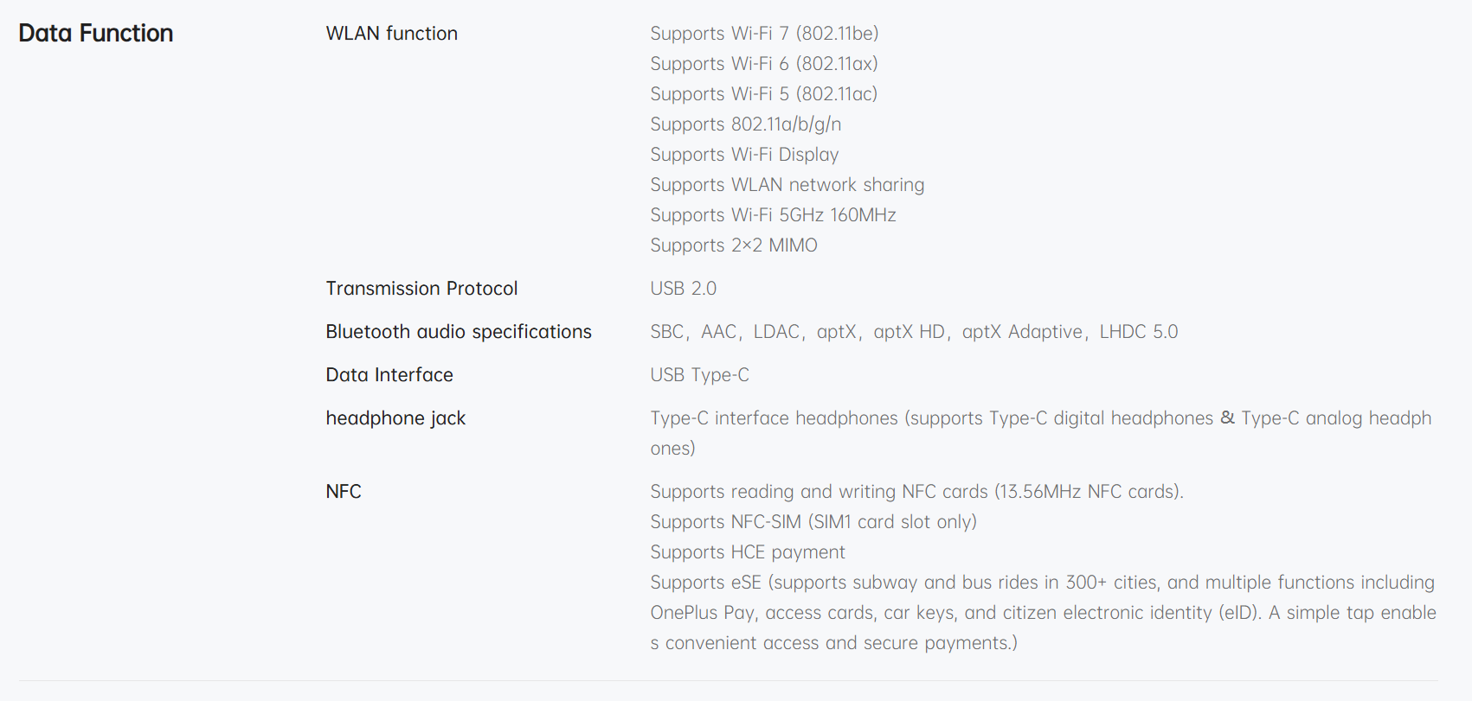Click the Supports Wi-Fi 5GHz 160MHz line

(773, 215)
